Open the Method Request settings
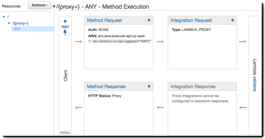The height and width of the screenshot is (139, 265). pyautogui.click(x=104, y=20)
